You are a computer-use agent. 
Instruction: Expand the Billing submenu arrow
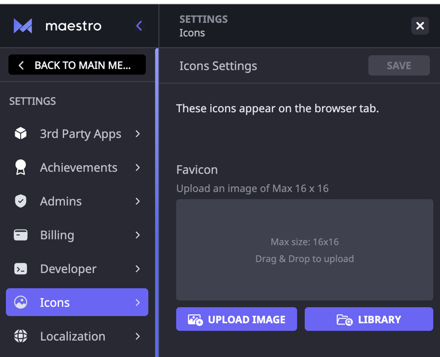click(138, 235)
